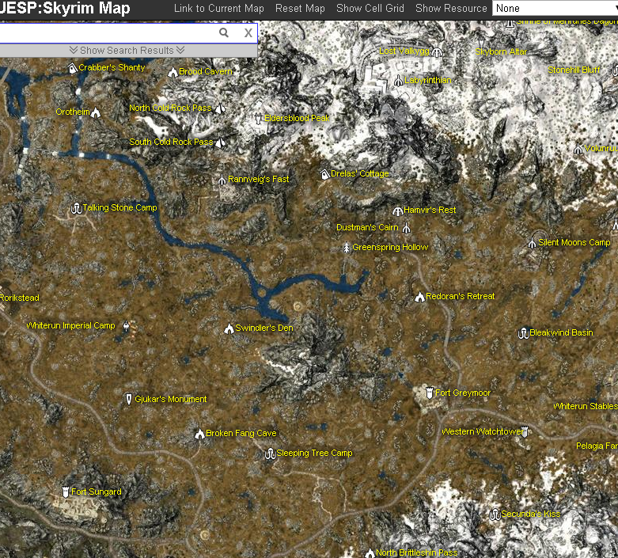The width and height of the screenshot is (618, 558).
Task: Click the Rorikstead label
Action: coord(19,298)
